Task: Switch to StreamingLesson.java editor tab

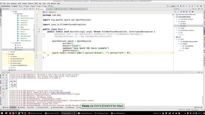Action: (x=79, y=9)
